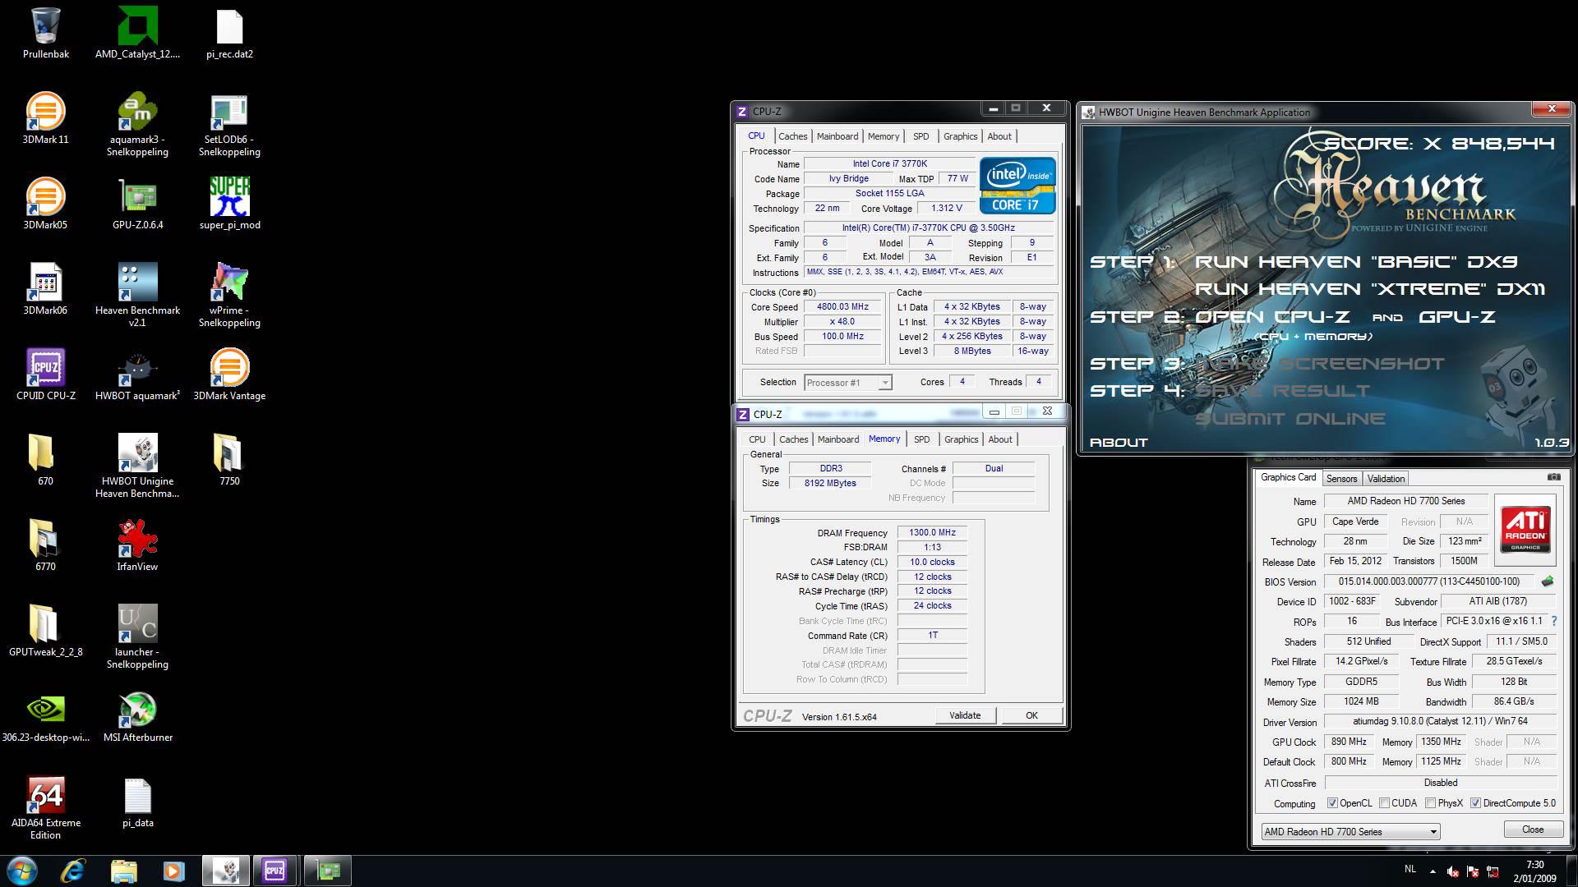Open Windows Media Player from taskbar
The width and height of the screenshot is (1578, 887).
(173, 870)
